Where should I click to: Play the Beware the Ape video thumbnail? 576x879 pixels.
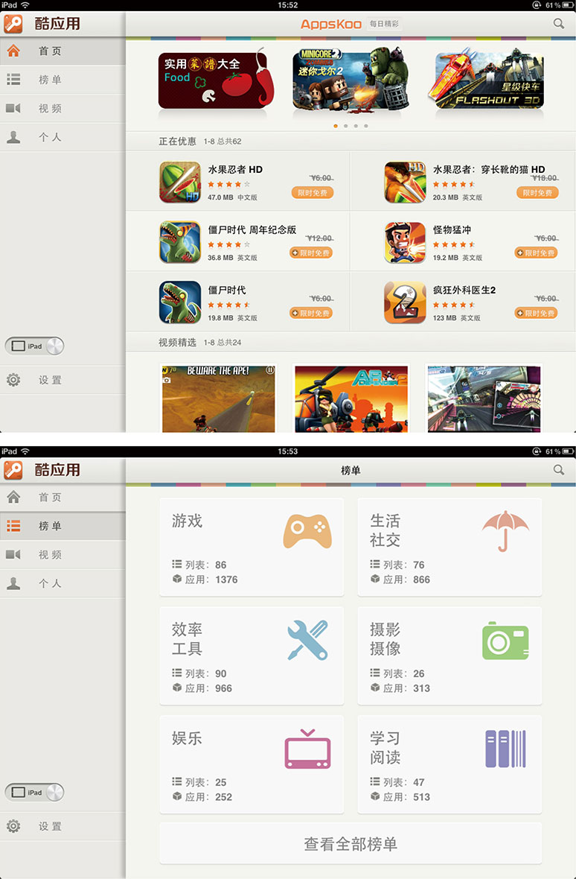click(x=218, y=398)
